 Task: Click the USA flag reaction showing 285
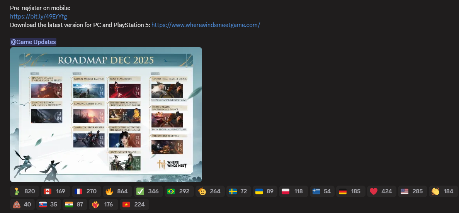pos(412,191)
